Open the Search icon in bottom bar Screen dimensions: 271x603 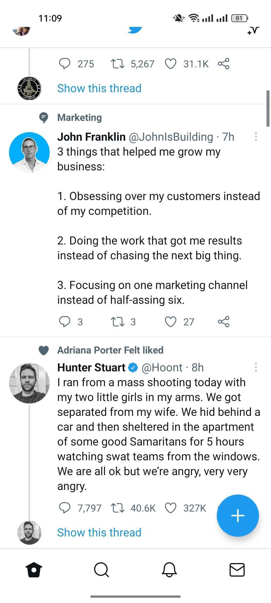(x=102, y=570)
